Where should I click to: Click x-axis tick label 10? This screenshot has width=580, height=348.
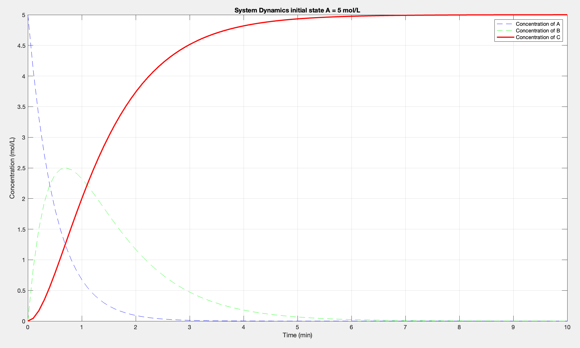point(567,327)
